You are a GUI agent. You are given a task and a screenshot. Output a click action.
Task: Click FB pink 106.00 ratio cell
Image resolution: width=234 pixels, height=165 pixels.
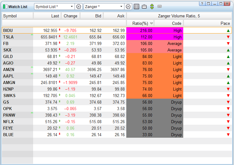coord(140,43)
